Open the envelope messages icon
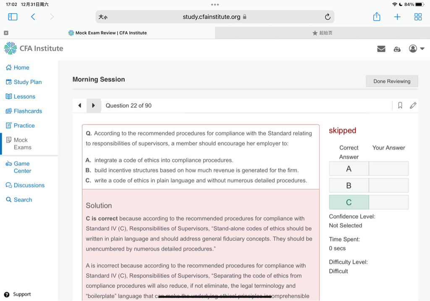 click(381, 49)
